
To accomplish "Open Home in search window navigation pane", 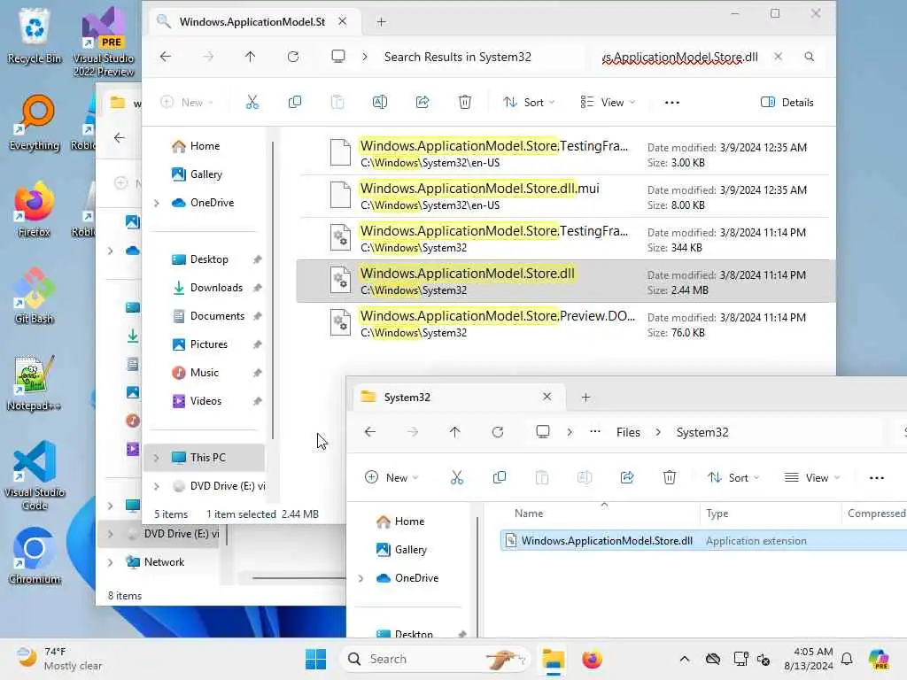I will coord(205,146).
